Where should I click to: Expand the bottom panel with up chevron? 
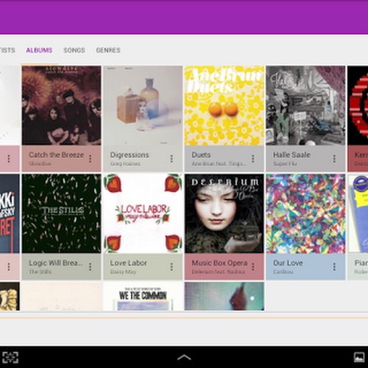pos(184,358)
